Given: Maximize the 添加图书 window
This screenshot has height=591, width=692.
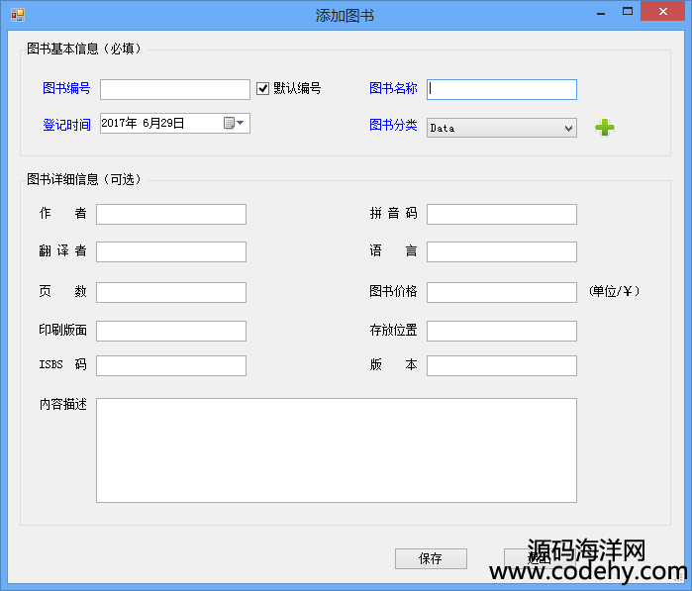Looking at the screenshot, I should pyautogui.click(x=628, y=12).
